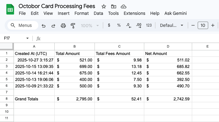The image size is (219, 122).
Task: Select the net amount 511.02 cell
Action: pos(168,60)
